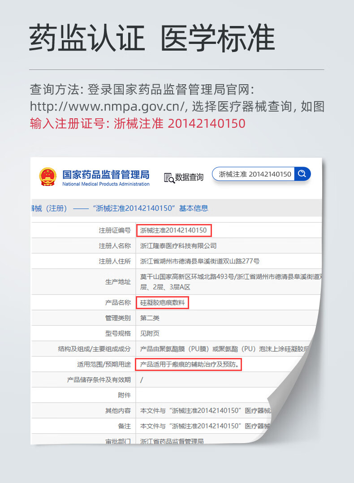This screenshot has width=354, height=483.
Task: Click the 产品名称 label
Action: (118, 303)
